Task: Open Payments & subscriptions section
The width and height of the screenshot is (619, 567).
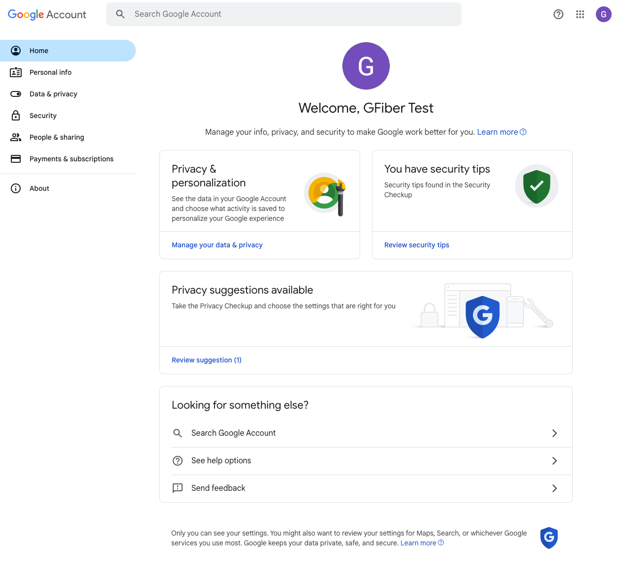Action: click(71, 159)
